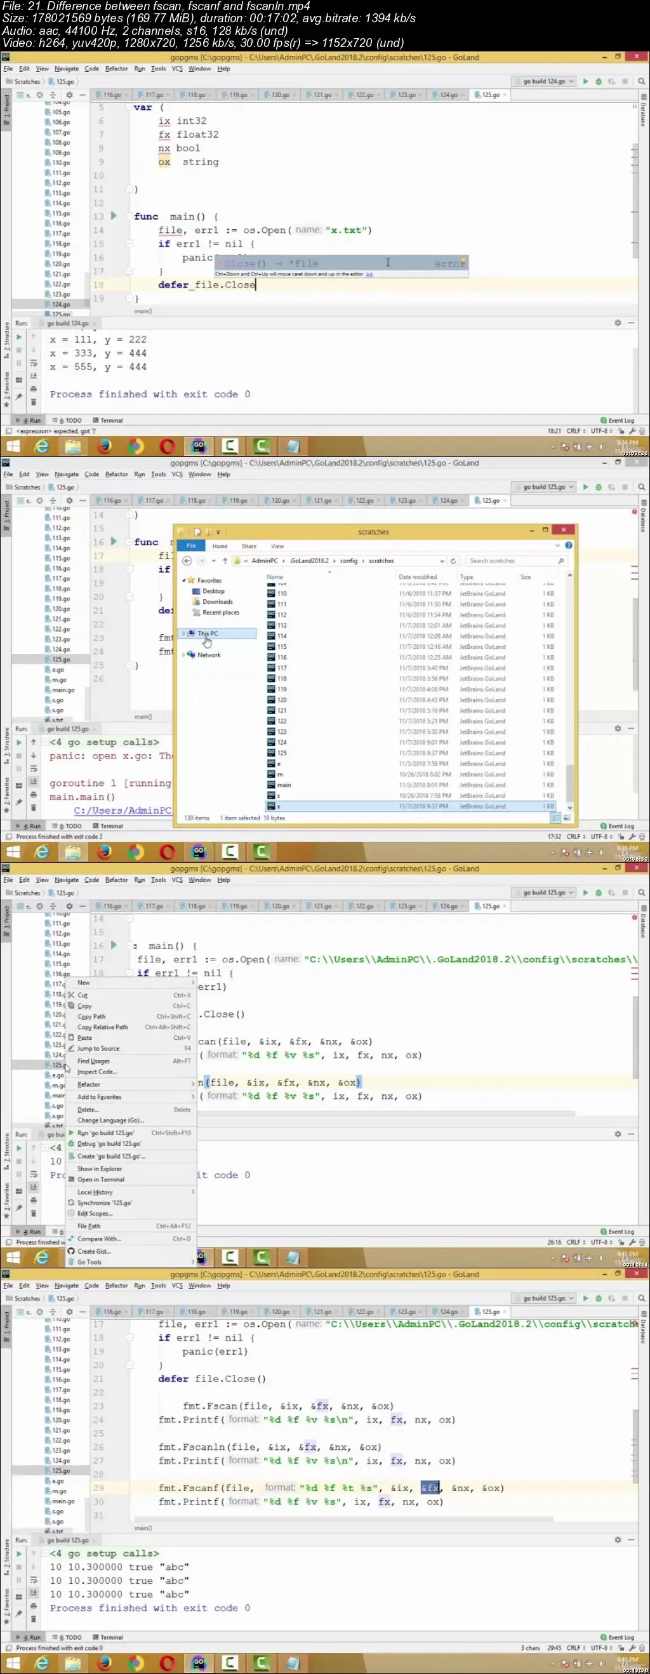The height and width of the screenshot is (1674, 650).
Task: Select Downloads under Explorer Favorites
Action: click(x=217, y=602)
